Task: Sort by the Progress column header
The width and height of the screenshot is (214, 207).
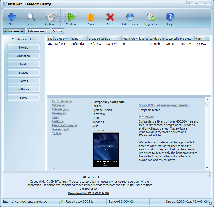Action: coord(187,39)
